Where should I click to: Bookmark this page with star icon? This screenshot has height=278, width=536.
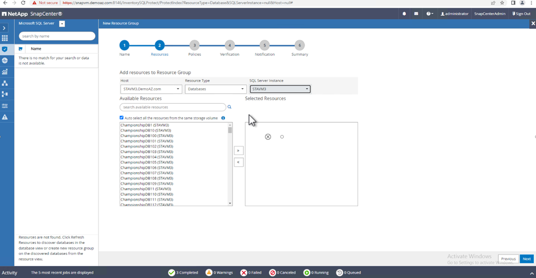[502, 3]
